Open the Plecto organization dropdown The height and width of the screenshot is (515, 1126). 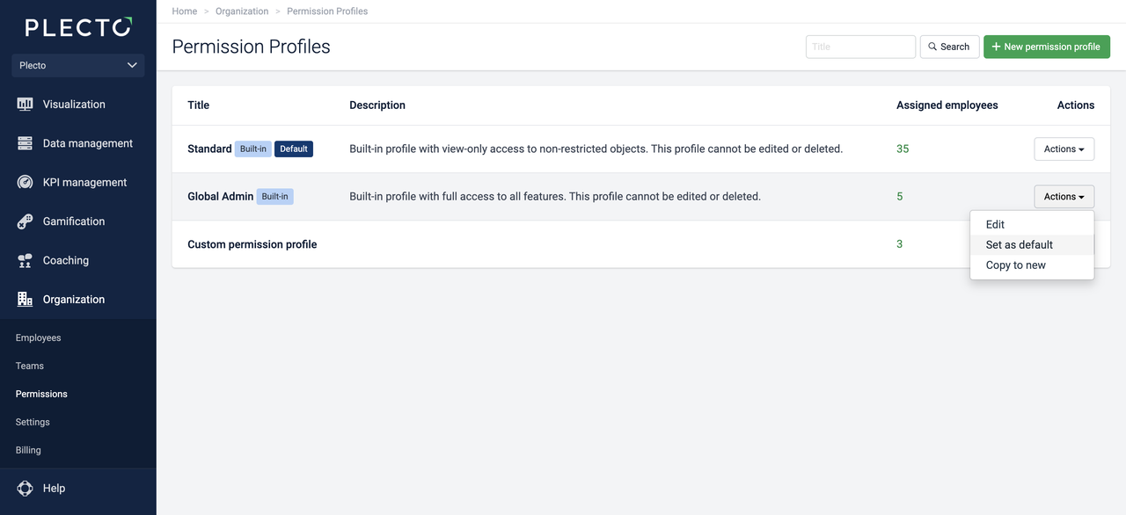pyautogui.click(x=78, y=65)
